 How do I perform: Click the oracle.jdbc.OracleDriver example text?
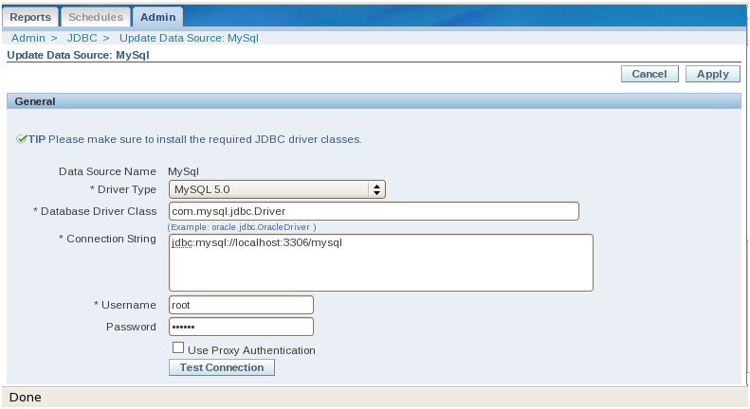(242, 227)
